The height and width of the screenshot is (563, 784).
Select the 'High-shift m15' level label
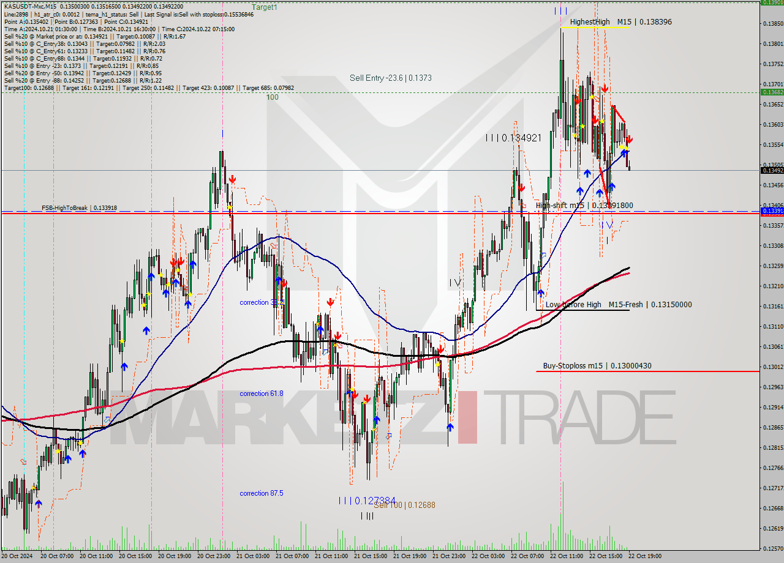[584, 206]
